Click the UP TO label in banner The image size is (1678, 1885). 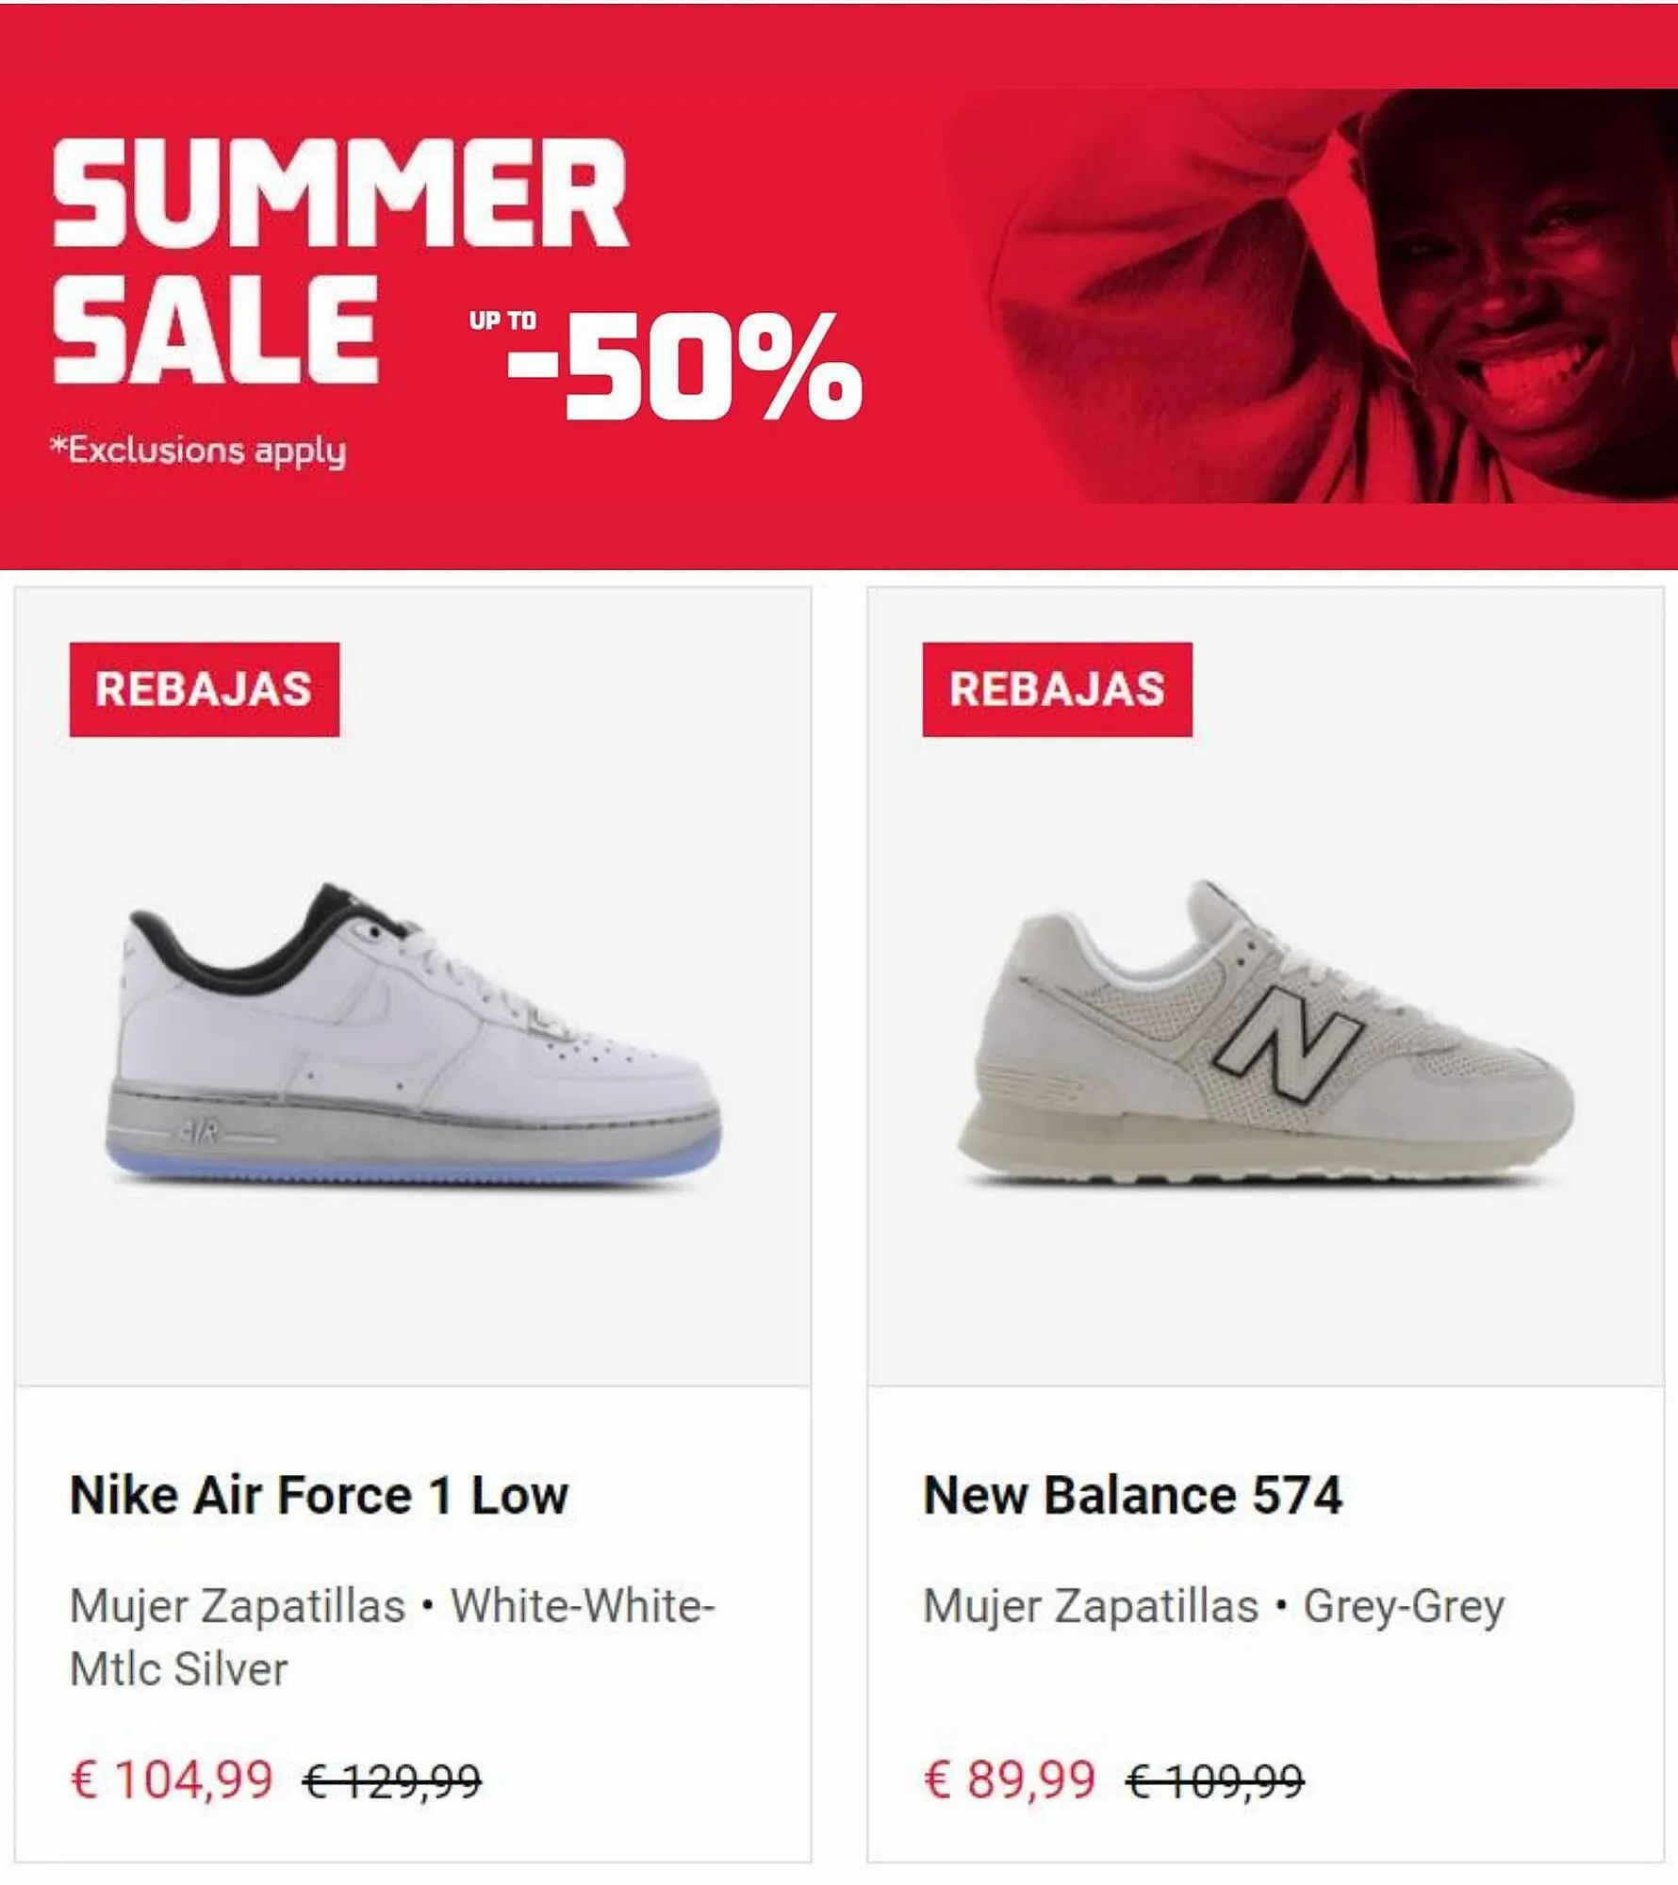click(502, 320)
